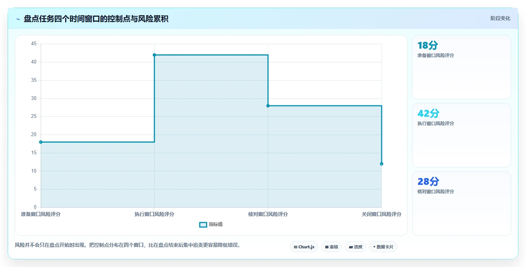Select the 18分 preparation window card
This screenshot has width=526, height=267.
[x=461, y=67]
